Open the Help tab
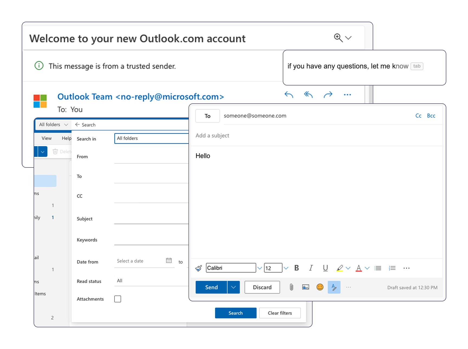The width and height of the screenshot is (468, 349). click(67, 138)
